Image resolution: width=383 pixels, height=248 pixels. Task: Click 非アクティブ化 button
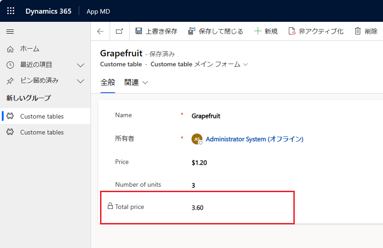(x=316, y=31)
